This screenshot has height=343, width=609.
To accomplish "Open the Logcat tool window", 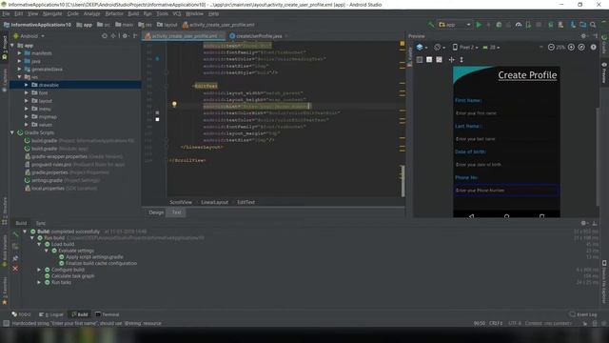I will click(51, 314).
